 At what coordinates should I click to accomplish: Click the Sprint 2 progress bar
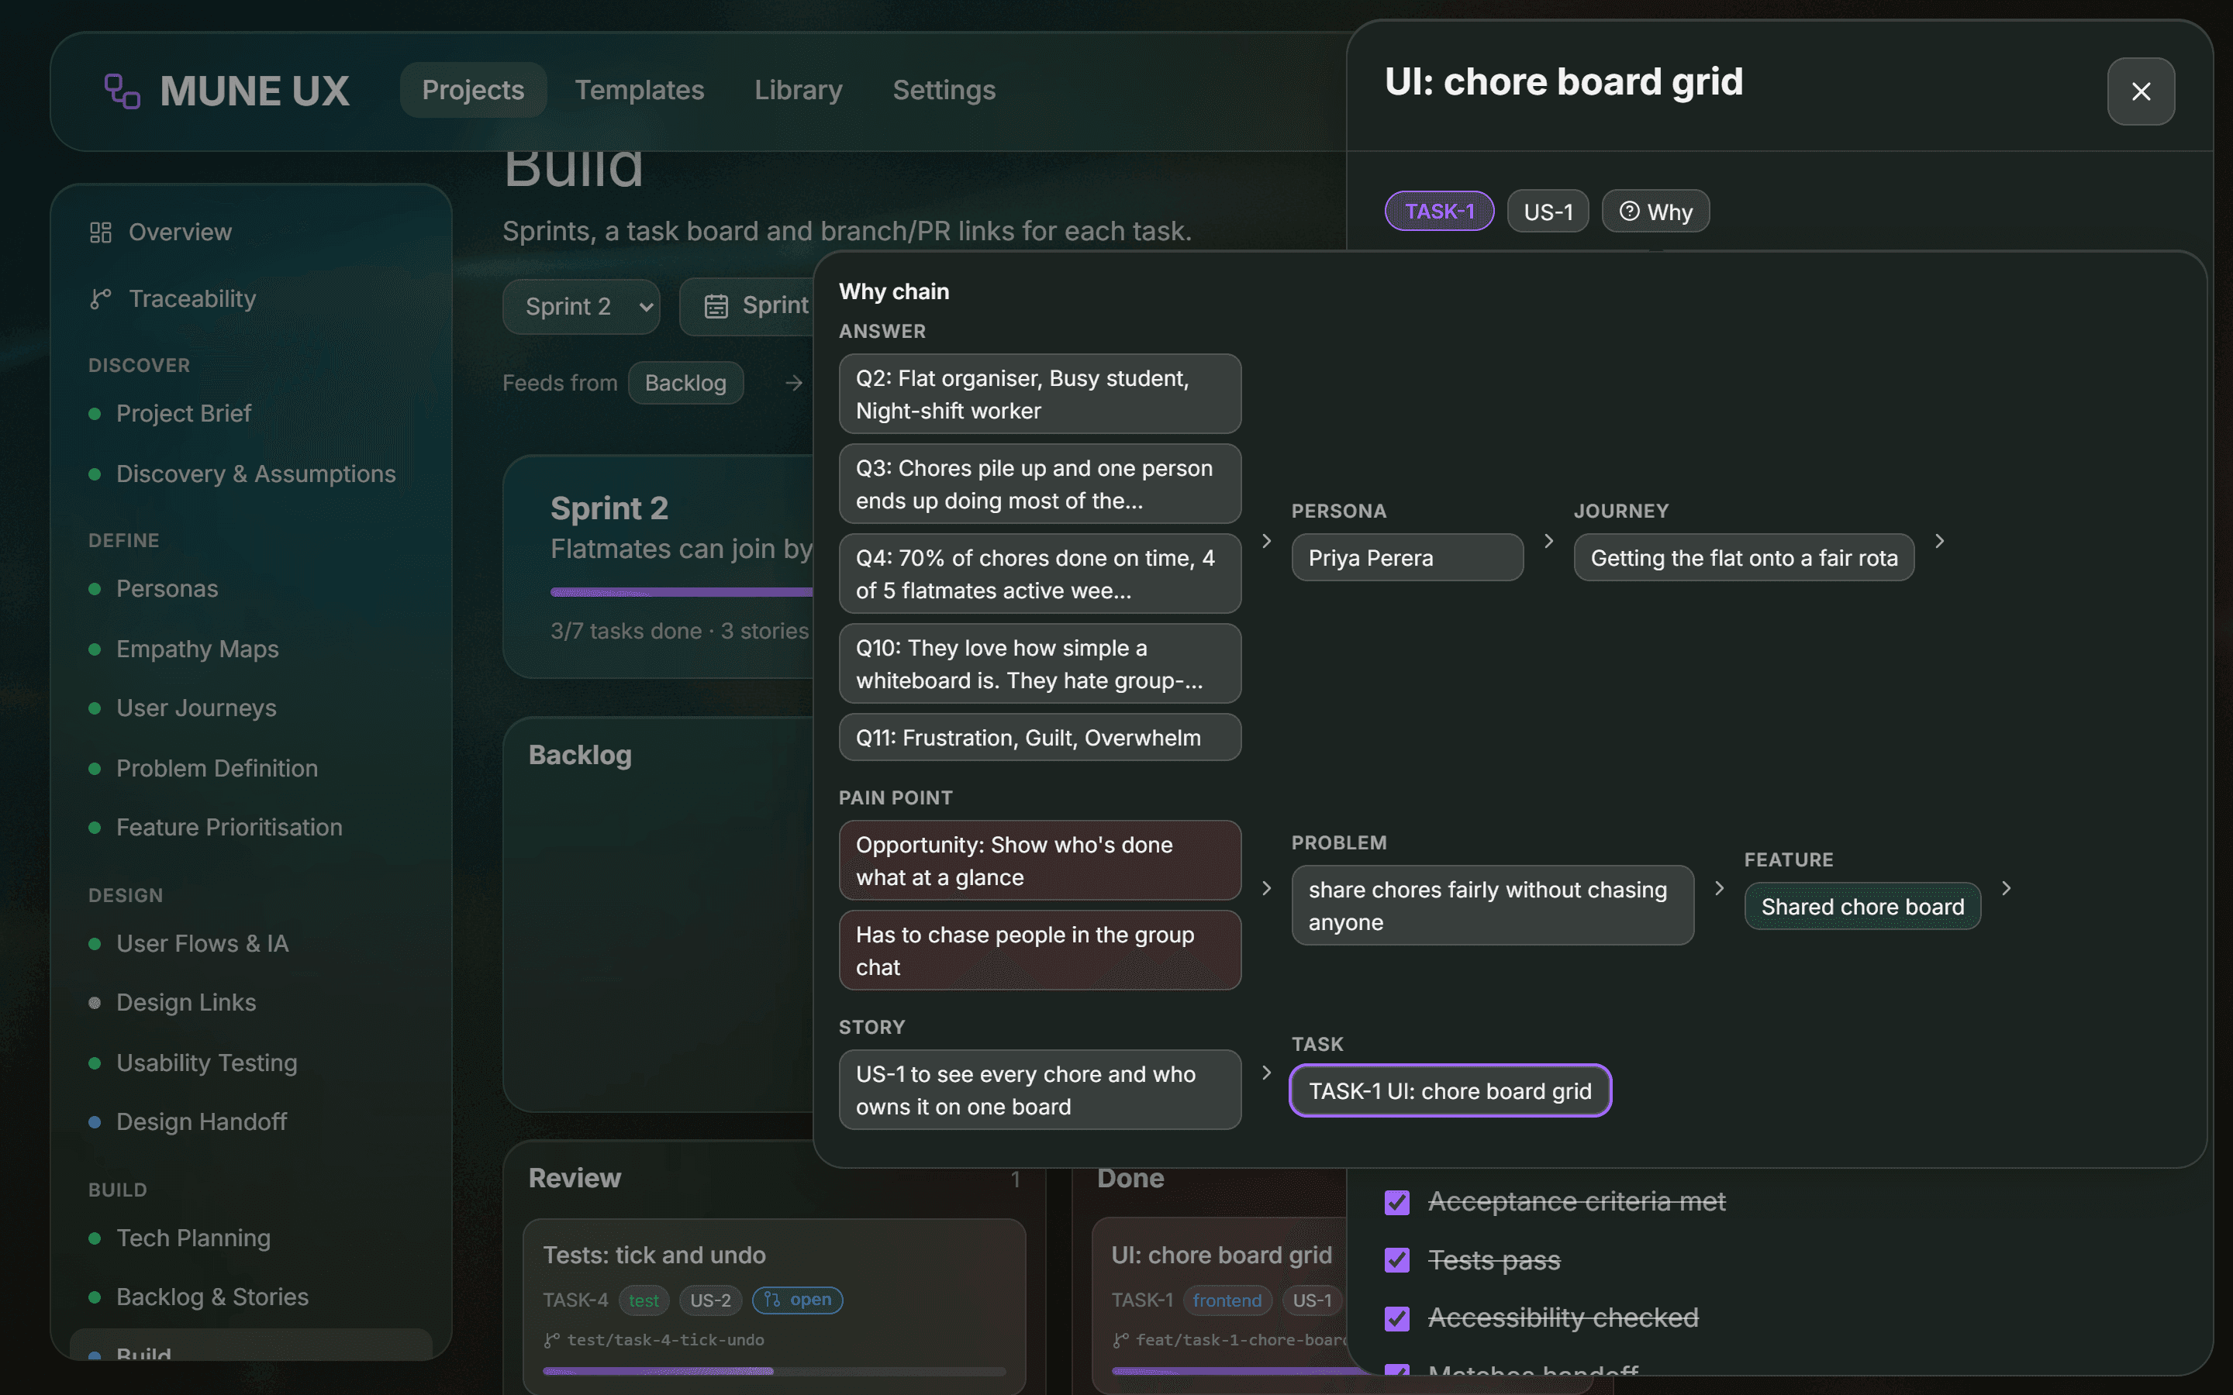(x=681, y=592)
